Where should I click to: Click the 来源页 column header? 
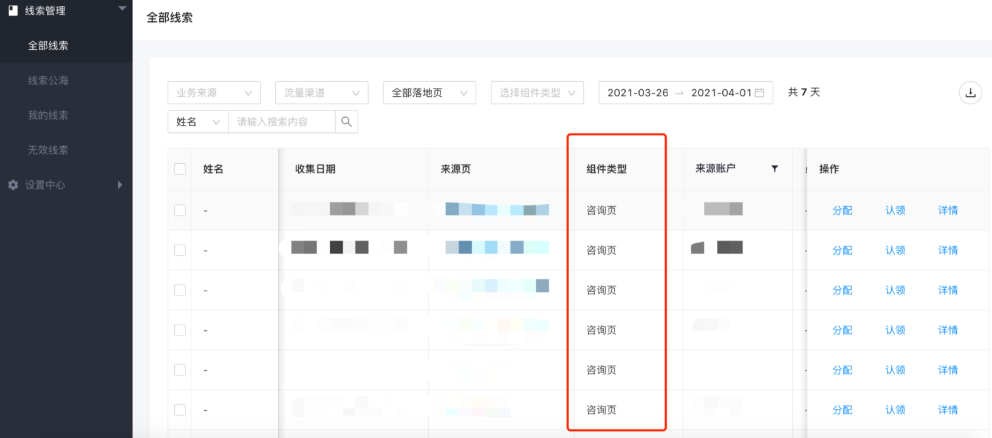[x=456, y=169]
